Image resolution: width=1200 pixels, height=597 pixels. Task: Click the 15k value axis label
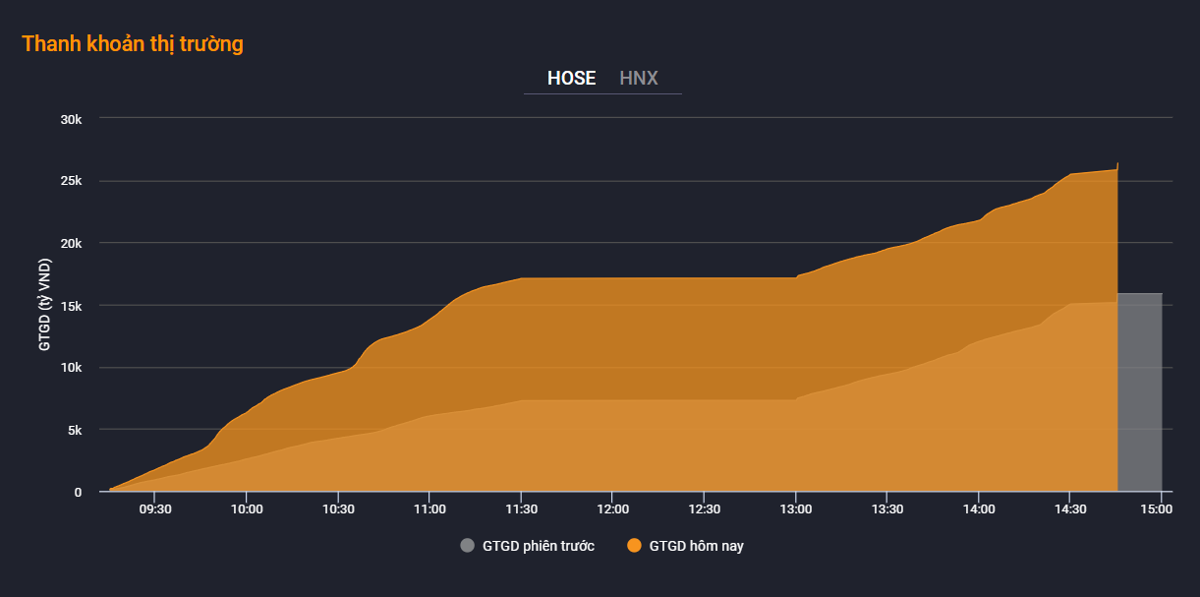[x=71, y=306]
